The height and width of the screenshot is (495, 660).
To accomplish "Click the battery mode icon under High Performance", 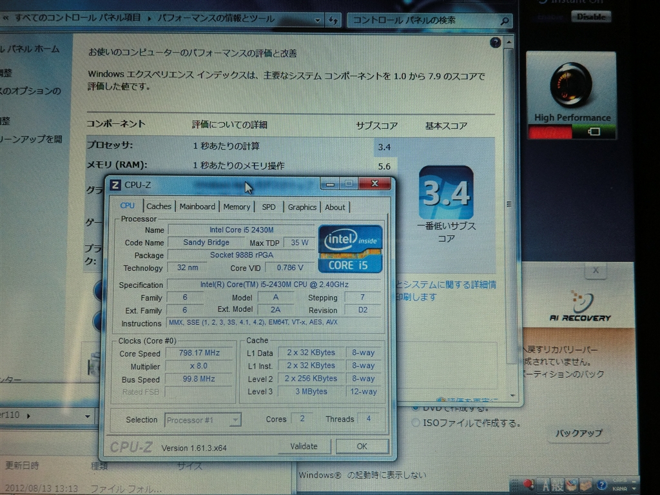I will tap(594, 131).
